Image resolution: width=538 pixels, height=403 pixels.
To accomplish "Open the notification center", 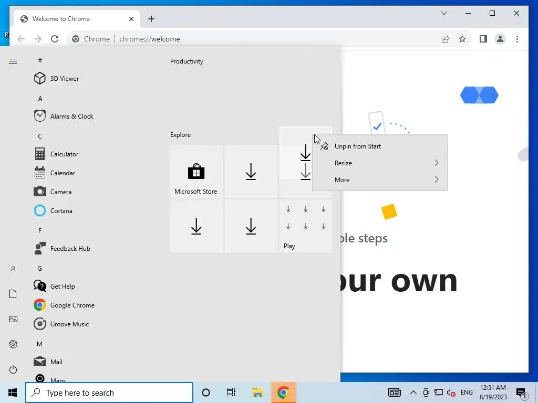I will [x=521, y=393].
